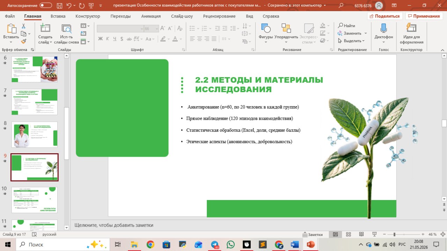447x251 pixels.
Task: Switch to Normal view icon
Action: point(335,234)
